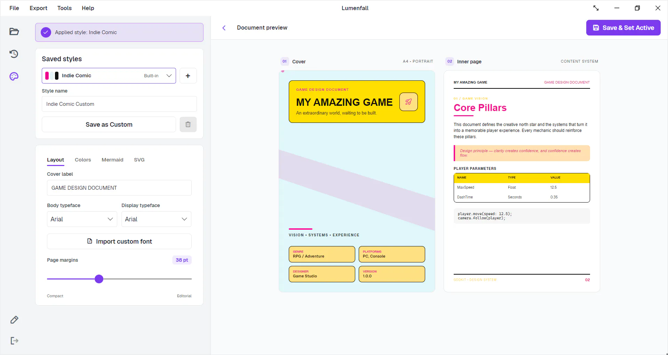Open the Body typeface Arial dropdown
Screen dimensions: 668x355
tap(82, 219)
